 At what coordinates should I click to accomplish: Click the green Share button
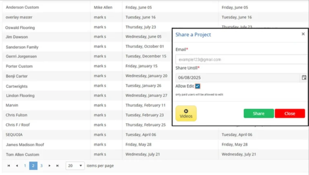[x=259, y=114]
